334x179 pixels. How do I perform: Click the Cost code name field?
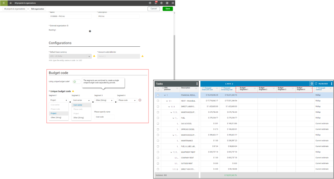(x=104, y=117)
